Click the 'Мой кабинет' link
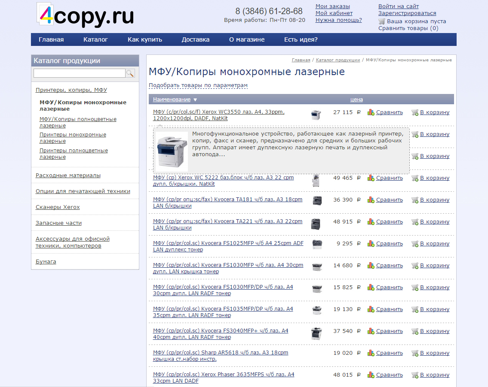 click(x=334, y=13)
